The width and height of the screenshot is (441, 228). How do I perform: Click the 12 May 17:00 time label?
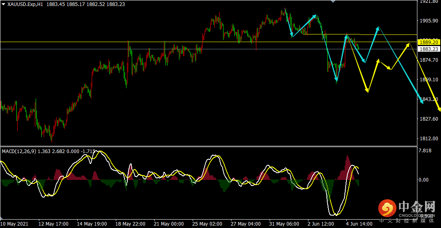(53, 224)
